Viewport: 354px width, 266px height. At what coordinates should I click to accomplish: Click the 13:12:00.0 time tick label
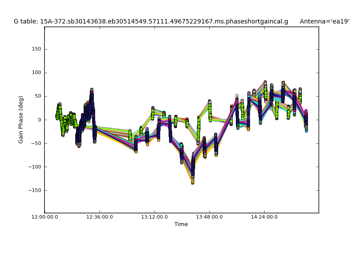tap(154, 217)
